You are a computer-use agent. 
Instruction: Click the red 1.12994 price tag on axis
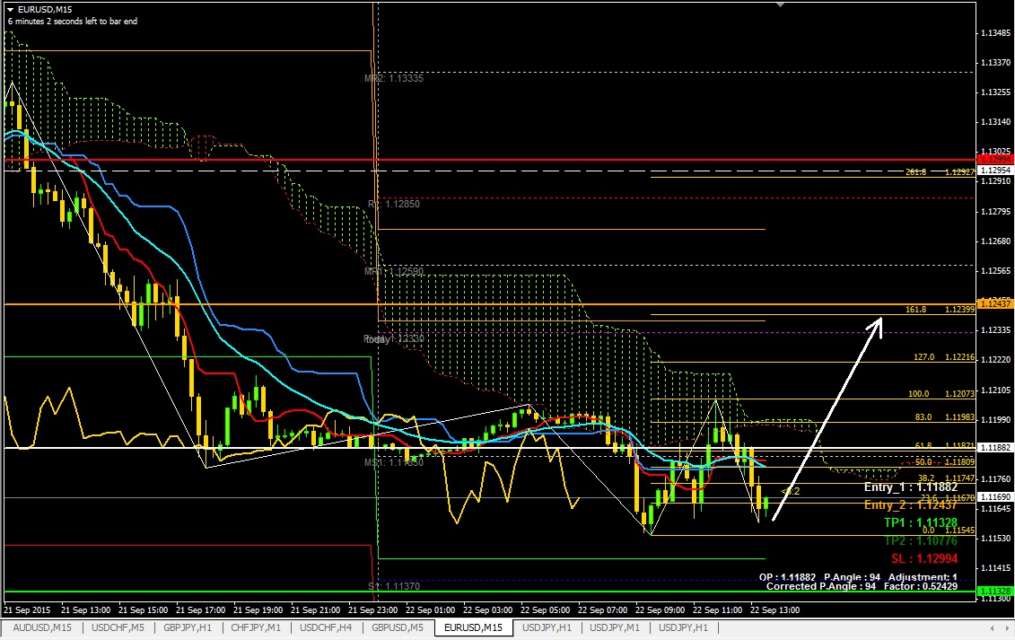coord(995,160)
